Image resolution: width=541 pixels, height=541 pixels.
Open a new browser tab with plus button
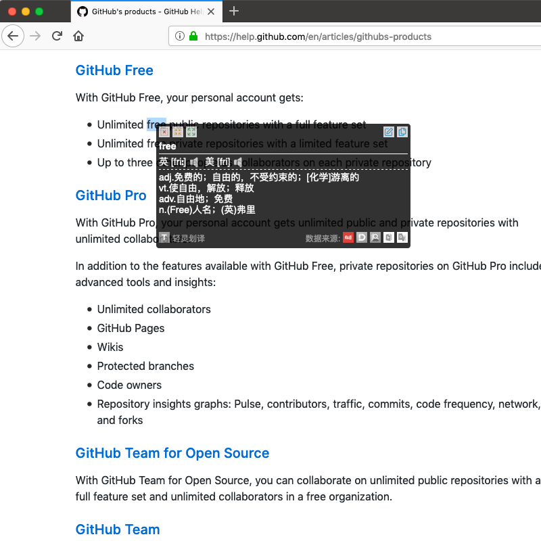(x=234, y=11)
